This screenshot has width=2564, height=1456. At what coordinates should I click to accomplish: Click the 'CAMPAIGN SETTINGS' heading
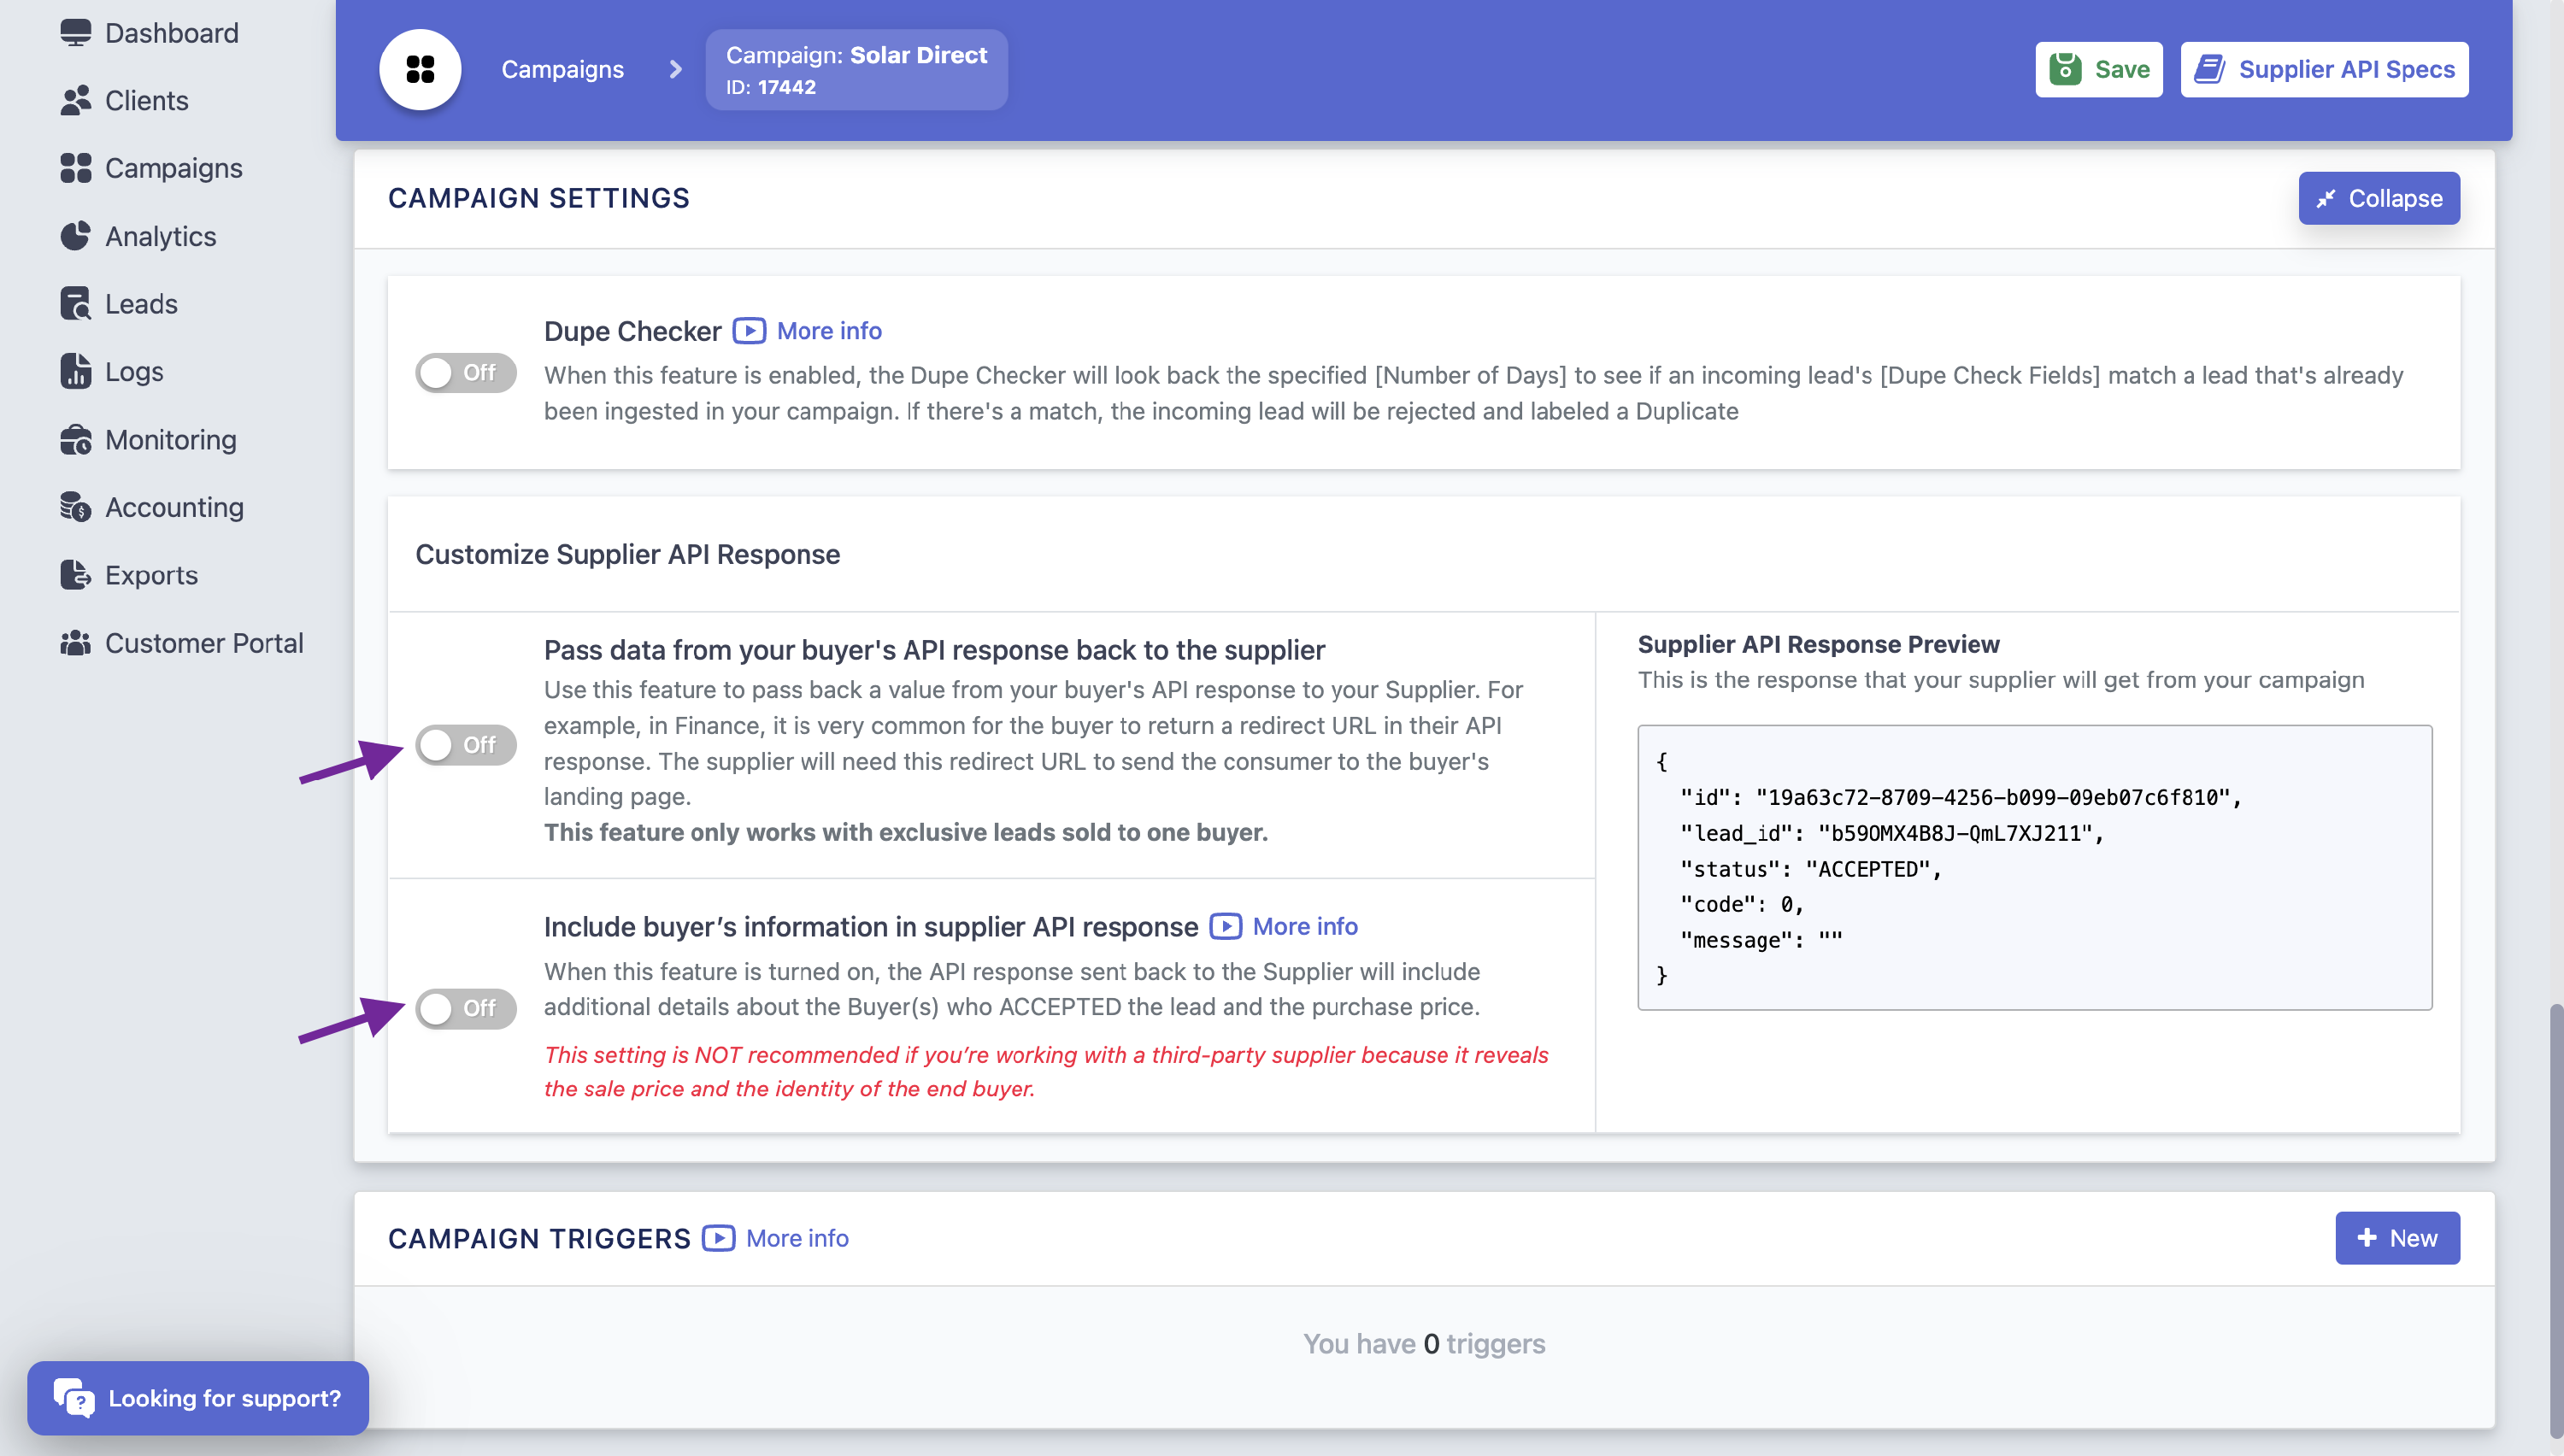(538, 198)
